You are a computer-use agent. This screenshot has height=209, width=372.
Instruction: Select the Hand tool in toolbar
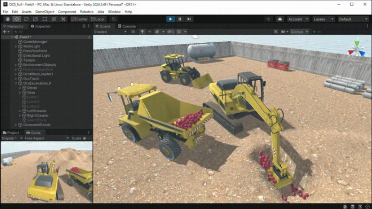click(8, 19)
